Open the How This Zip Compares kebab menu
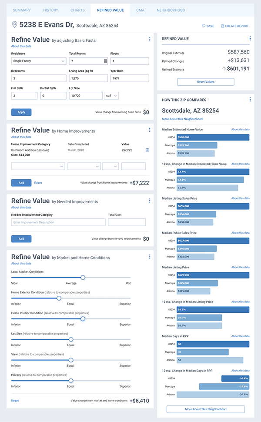The width and height of the screenshot is (261, 422). coord(250,100)
